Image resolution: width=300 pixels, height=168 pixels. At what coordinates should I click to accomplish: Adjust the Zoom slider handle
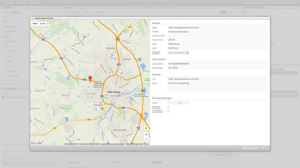(x=180, y=103)
